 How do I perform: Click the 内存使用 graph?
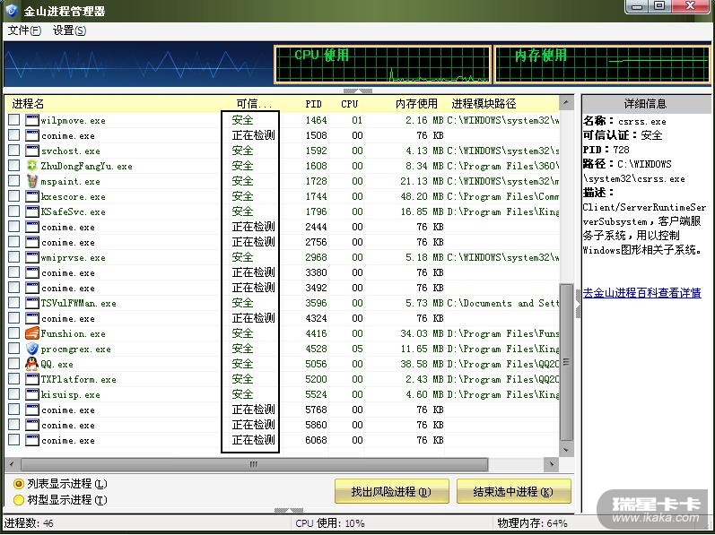(602, 65)
